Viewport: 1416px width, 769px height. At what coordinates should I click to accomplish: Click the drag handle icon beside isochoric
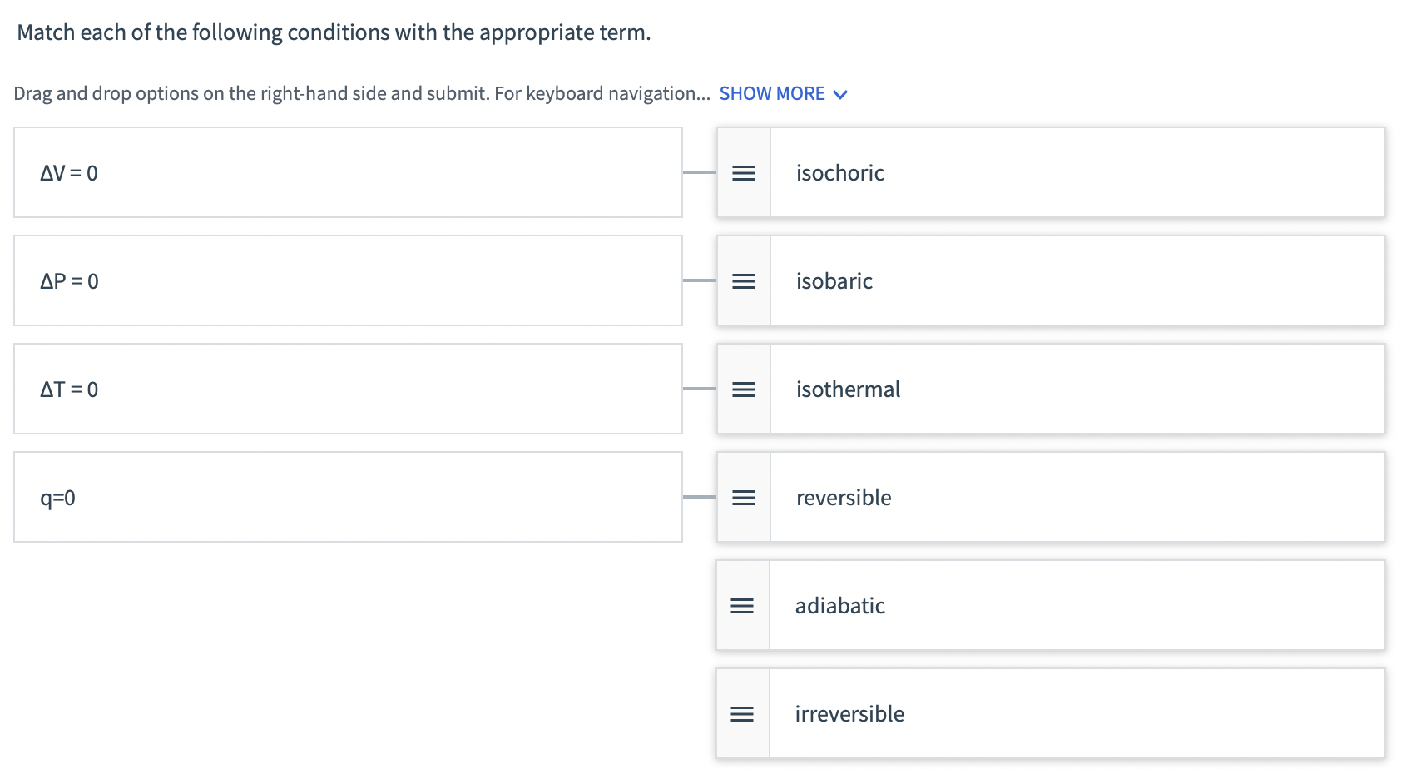pyautogui.click(x=744, y=173)
